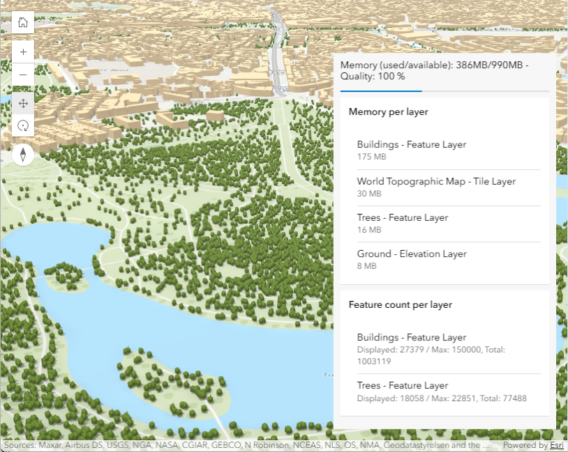Click the Powered by text in footer
Viewport: 568px width, 452px height.
click(525, 446)
